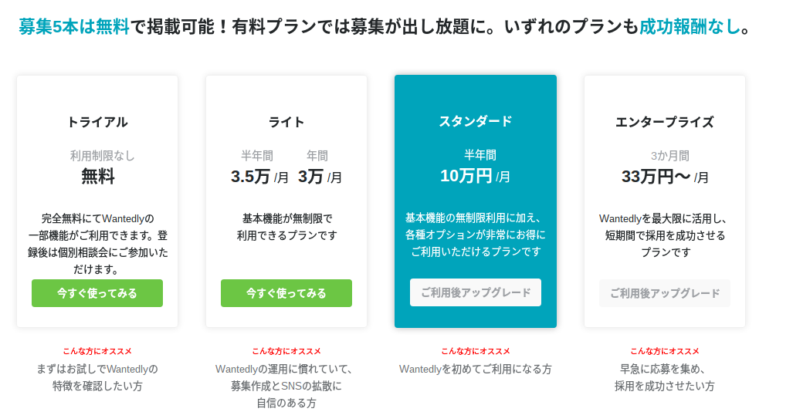
Task: Select the トライアル plan title
Action: (97, 122)
